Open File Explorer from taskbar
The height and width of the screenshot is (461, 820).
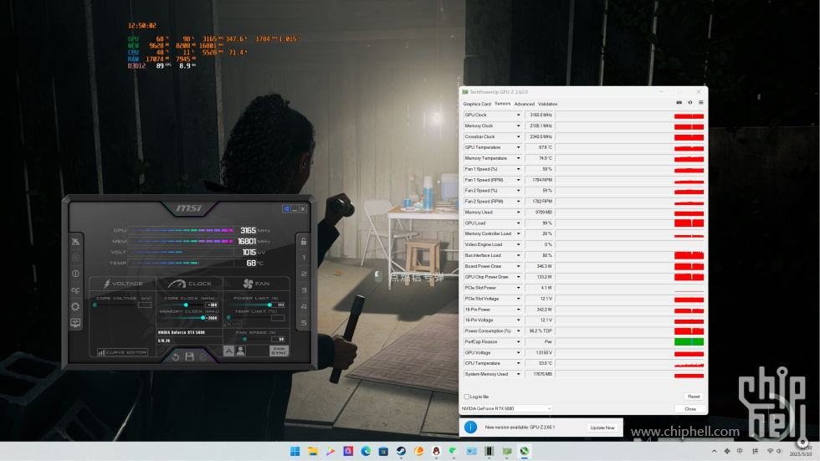coord(313,451)
